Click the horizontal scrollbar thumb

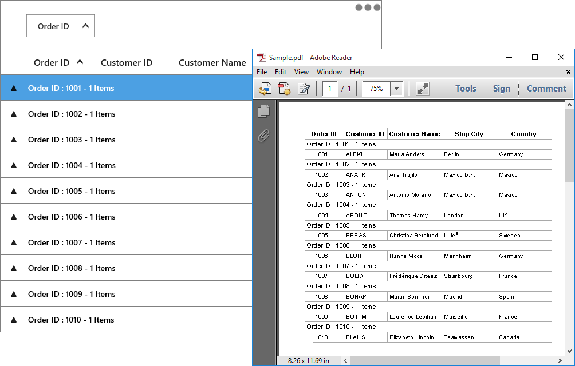click(x=425, y=360)
